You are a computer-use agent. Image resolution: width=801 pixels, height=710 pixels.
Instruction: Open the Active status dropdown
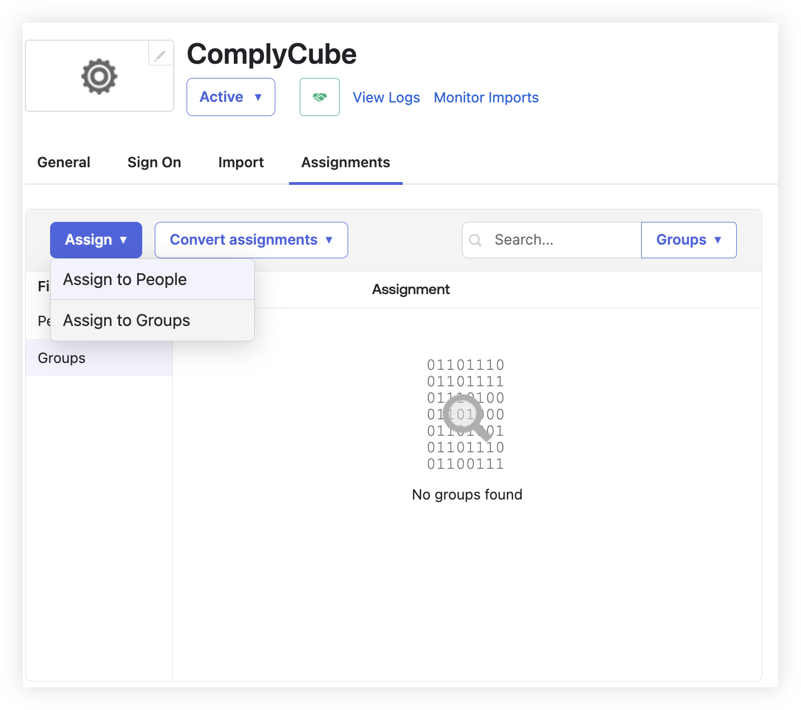[x=230, y=97]
